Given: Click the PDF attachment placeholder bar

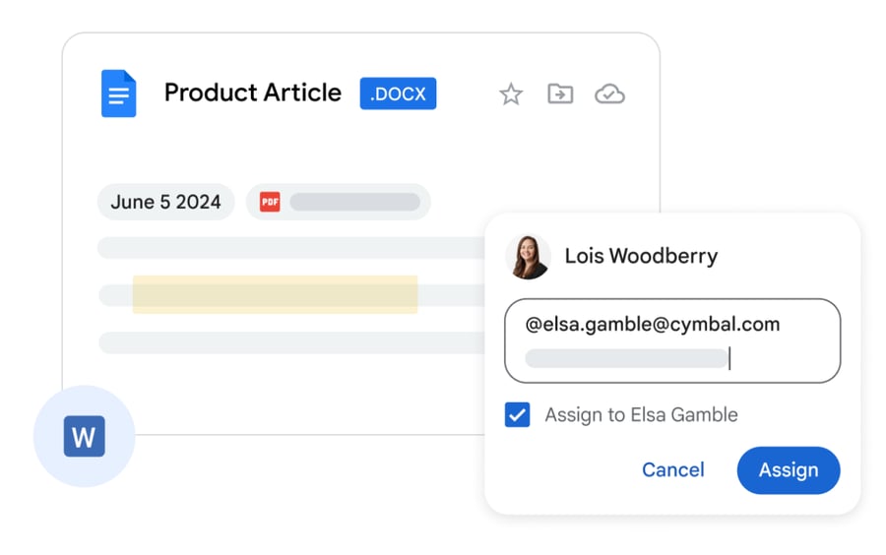Looking at the screenshot, I should tap(354, 202).
